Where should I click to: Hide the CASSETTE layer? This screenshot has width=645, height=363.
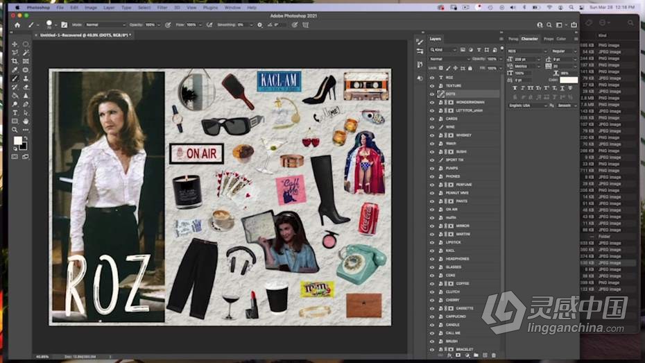coord(432,308)
